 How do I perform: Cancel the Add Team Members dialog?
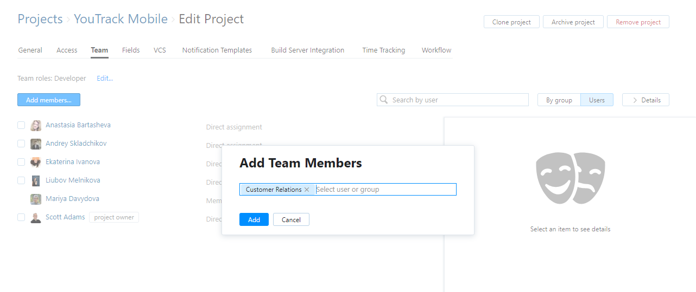click(x=291, y=219)
